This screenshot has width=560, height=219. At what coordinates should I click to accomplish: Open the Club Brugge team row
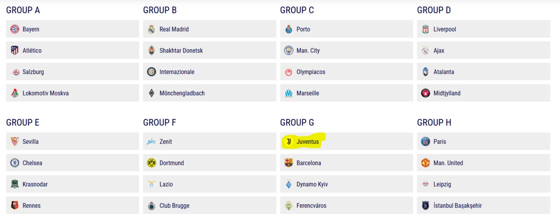[x=209, y=205]
